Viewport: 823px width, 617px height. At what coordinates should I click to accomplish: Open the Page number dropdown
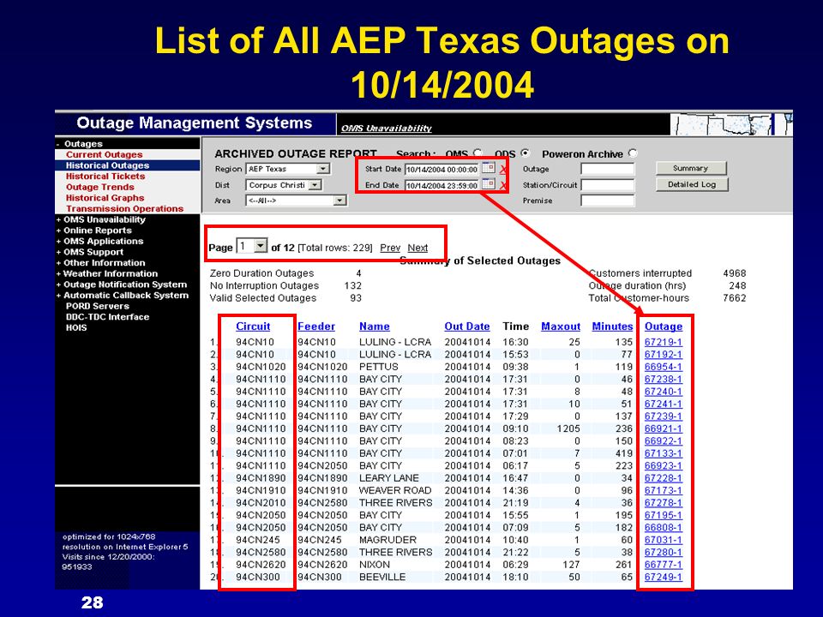click(252, 246)
